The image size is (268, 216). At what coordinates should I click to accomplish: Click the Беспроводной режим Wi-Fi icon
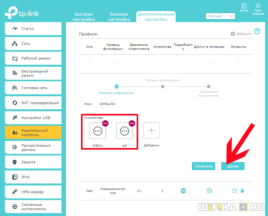point(15,73)
